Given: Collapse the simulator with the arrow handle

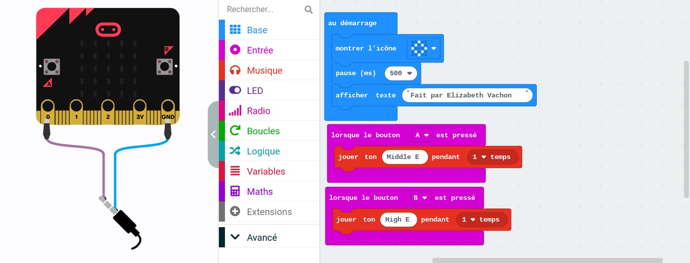Looking at the screenshot, I should tap(213, 134).
